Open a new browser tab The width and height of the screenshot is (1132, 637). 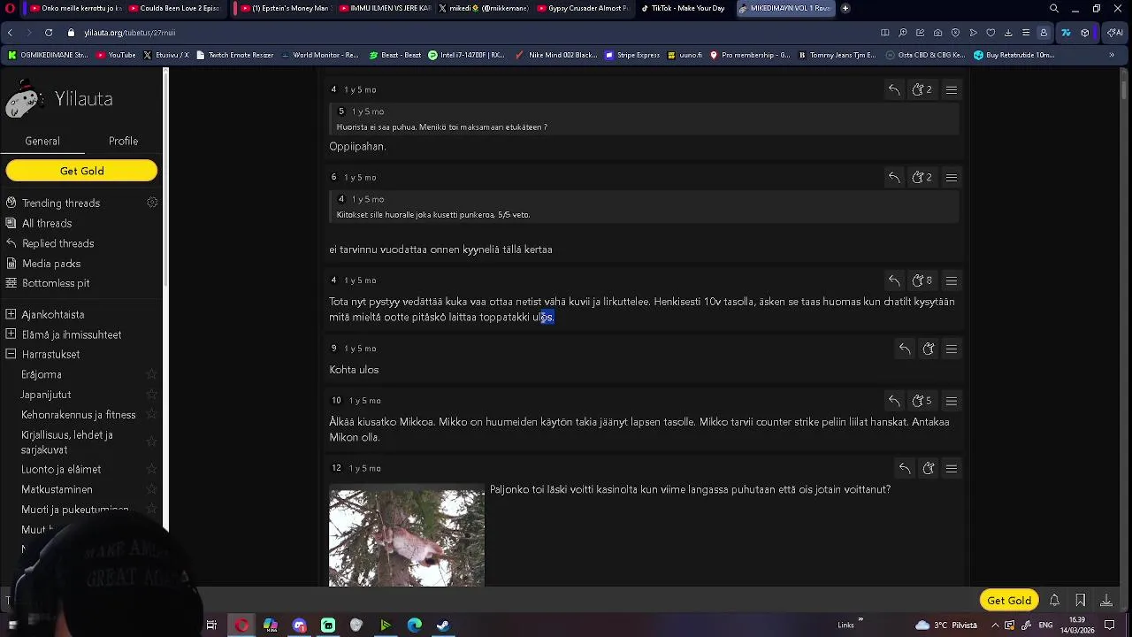(x=845, y=8)
